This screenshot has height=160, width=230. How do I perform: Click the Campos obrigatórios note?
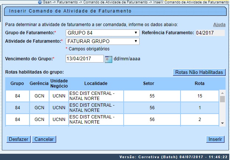87,49
